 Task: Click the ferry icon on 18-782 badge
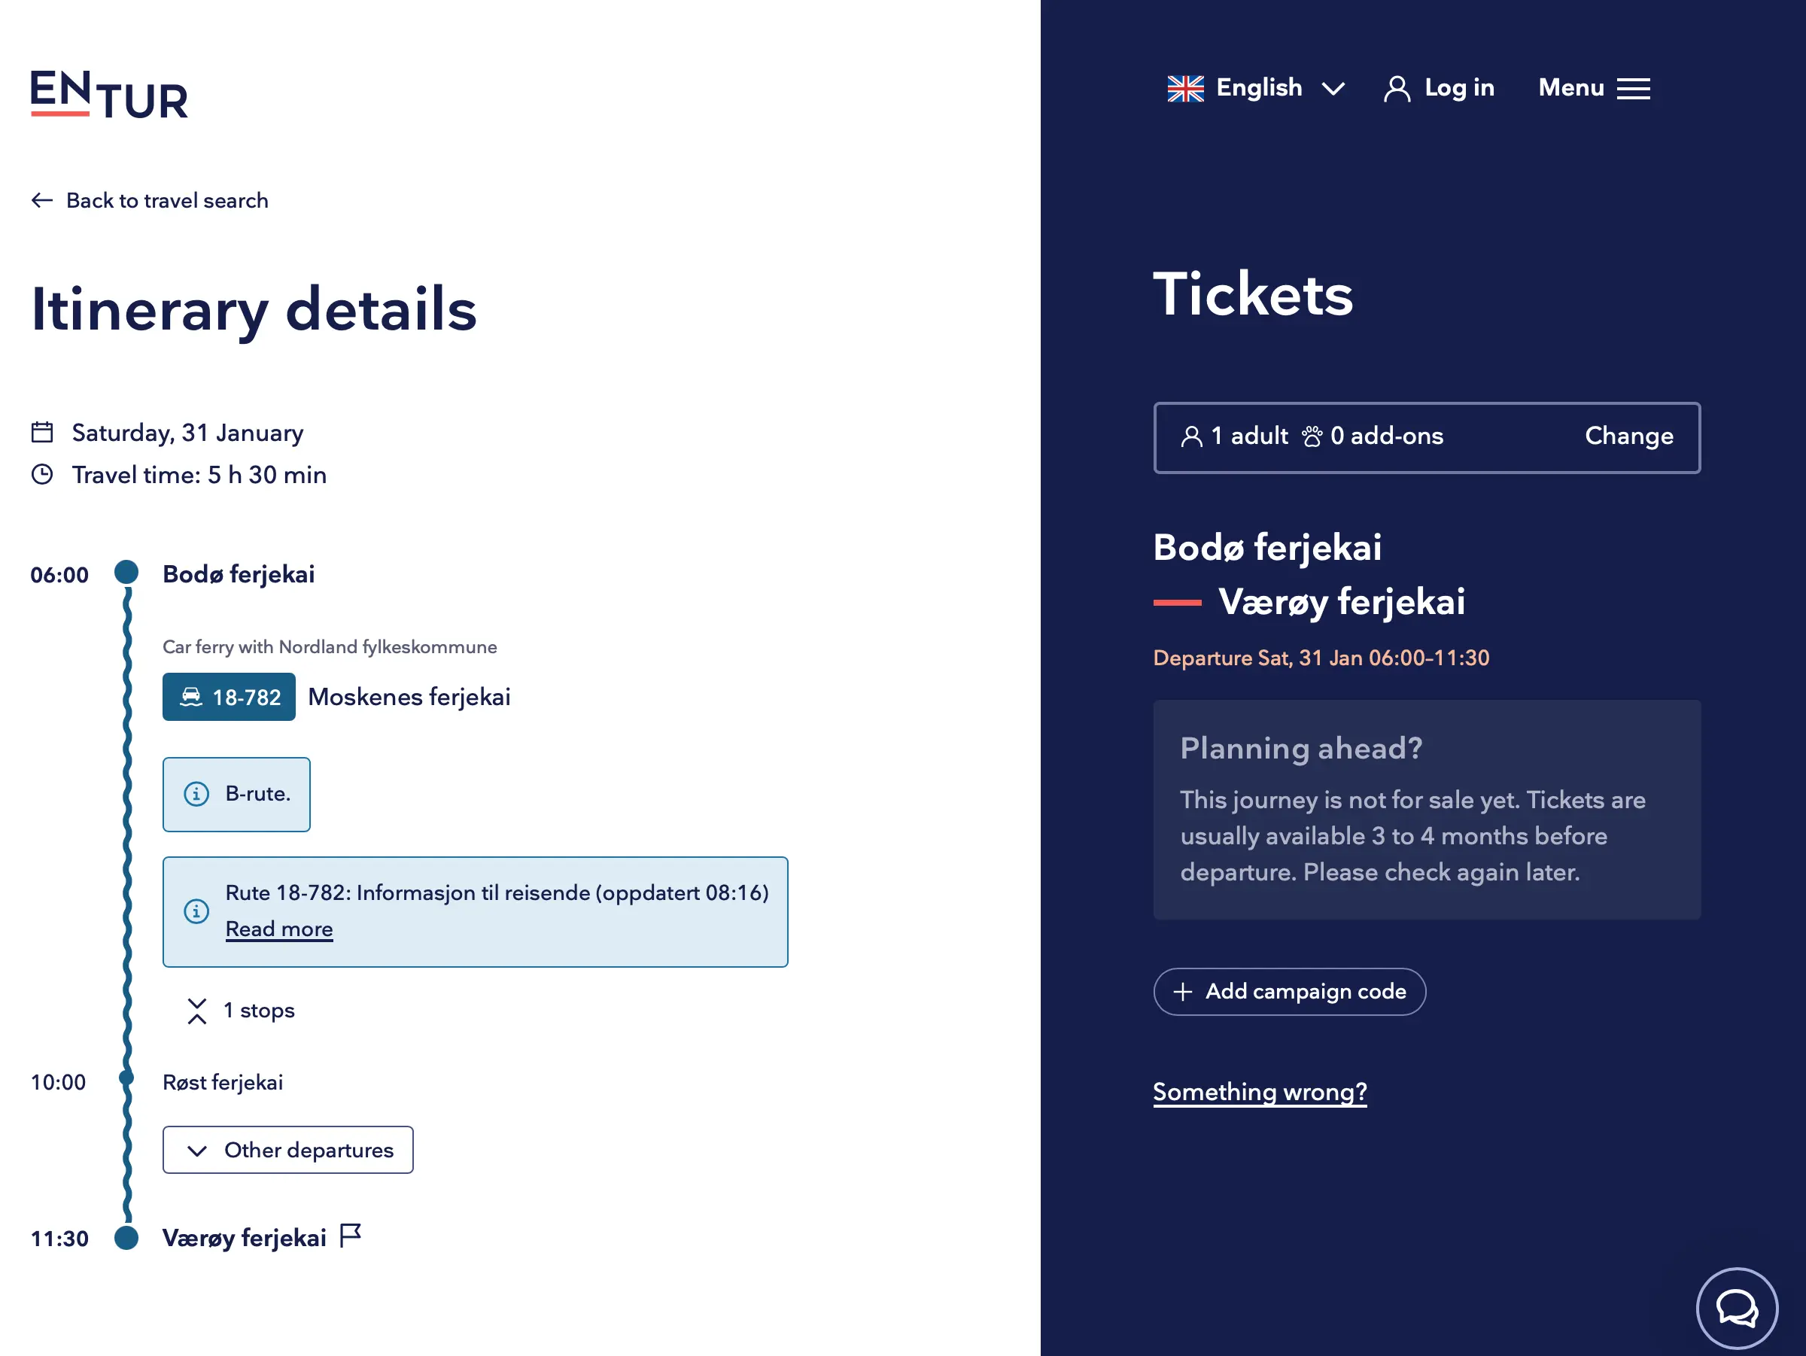coord(191,696)
